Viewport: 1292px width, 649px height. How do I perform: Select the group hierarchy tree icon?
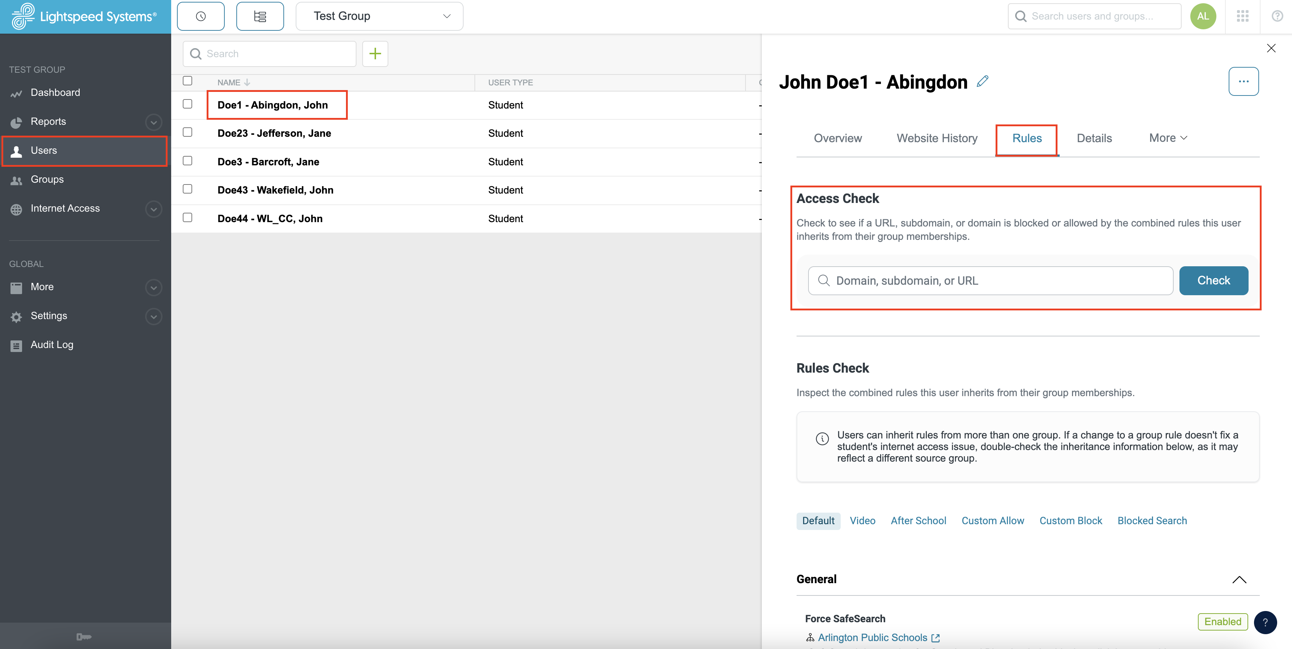(260, 16)
